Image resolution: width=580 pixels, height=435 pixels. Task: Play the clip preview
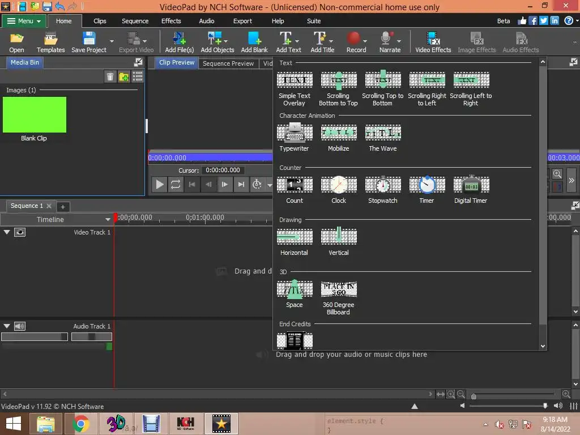(159, 184)
